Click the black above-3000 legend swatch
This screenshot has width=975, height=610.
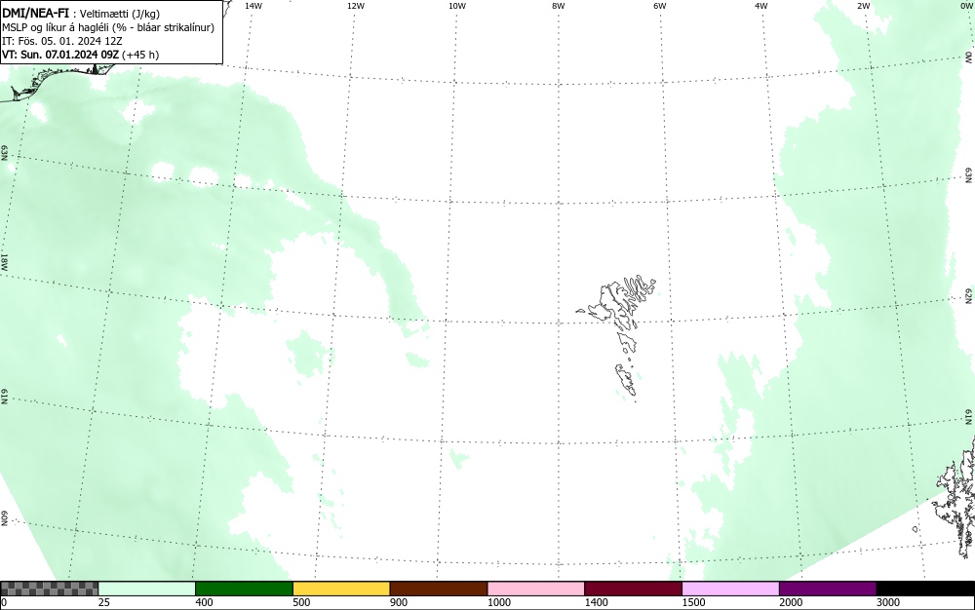pyautogui.click(x=925, y=589)
